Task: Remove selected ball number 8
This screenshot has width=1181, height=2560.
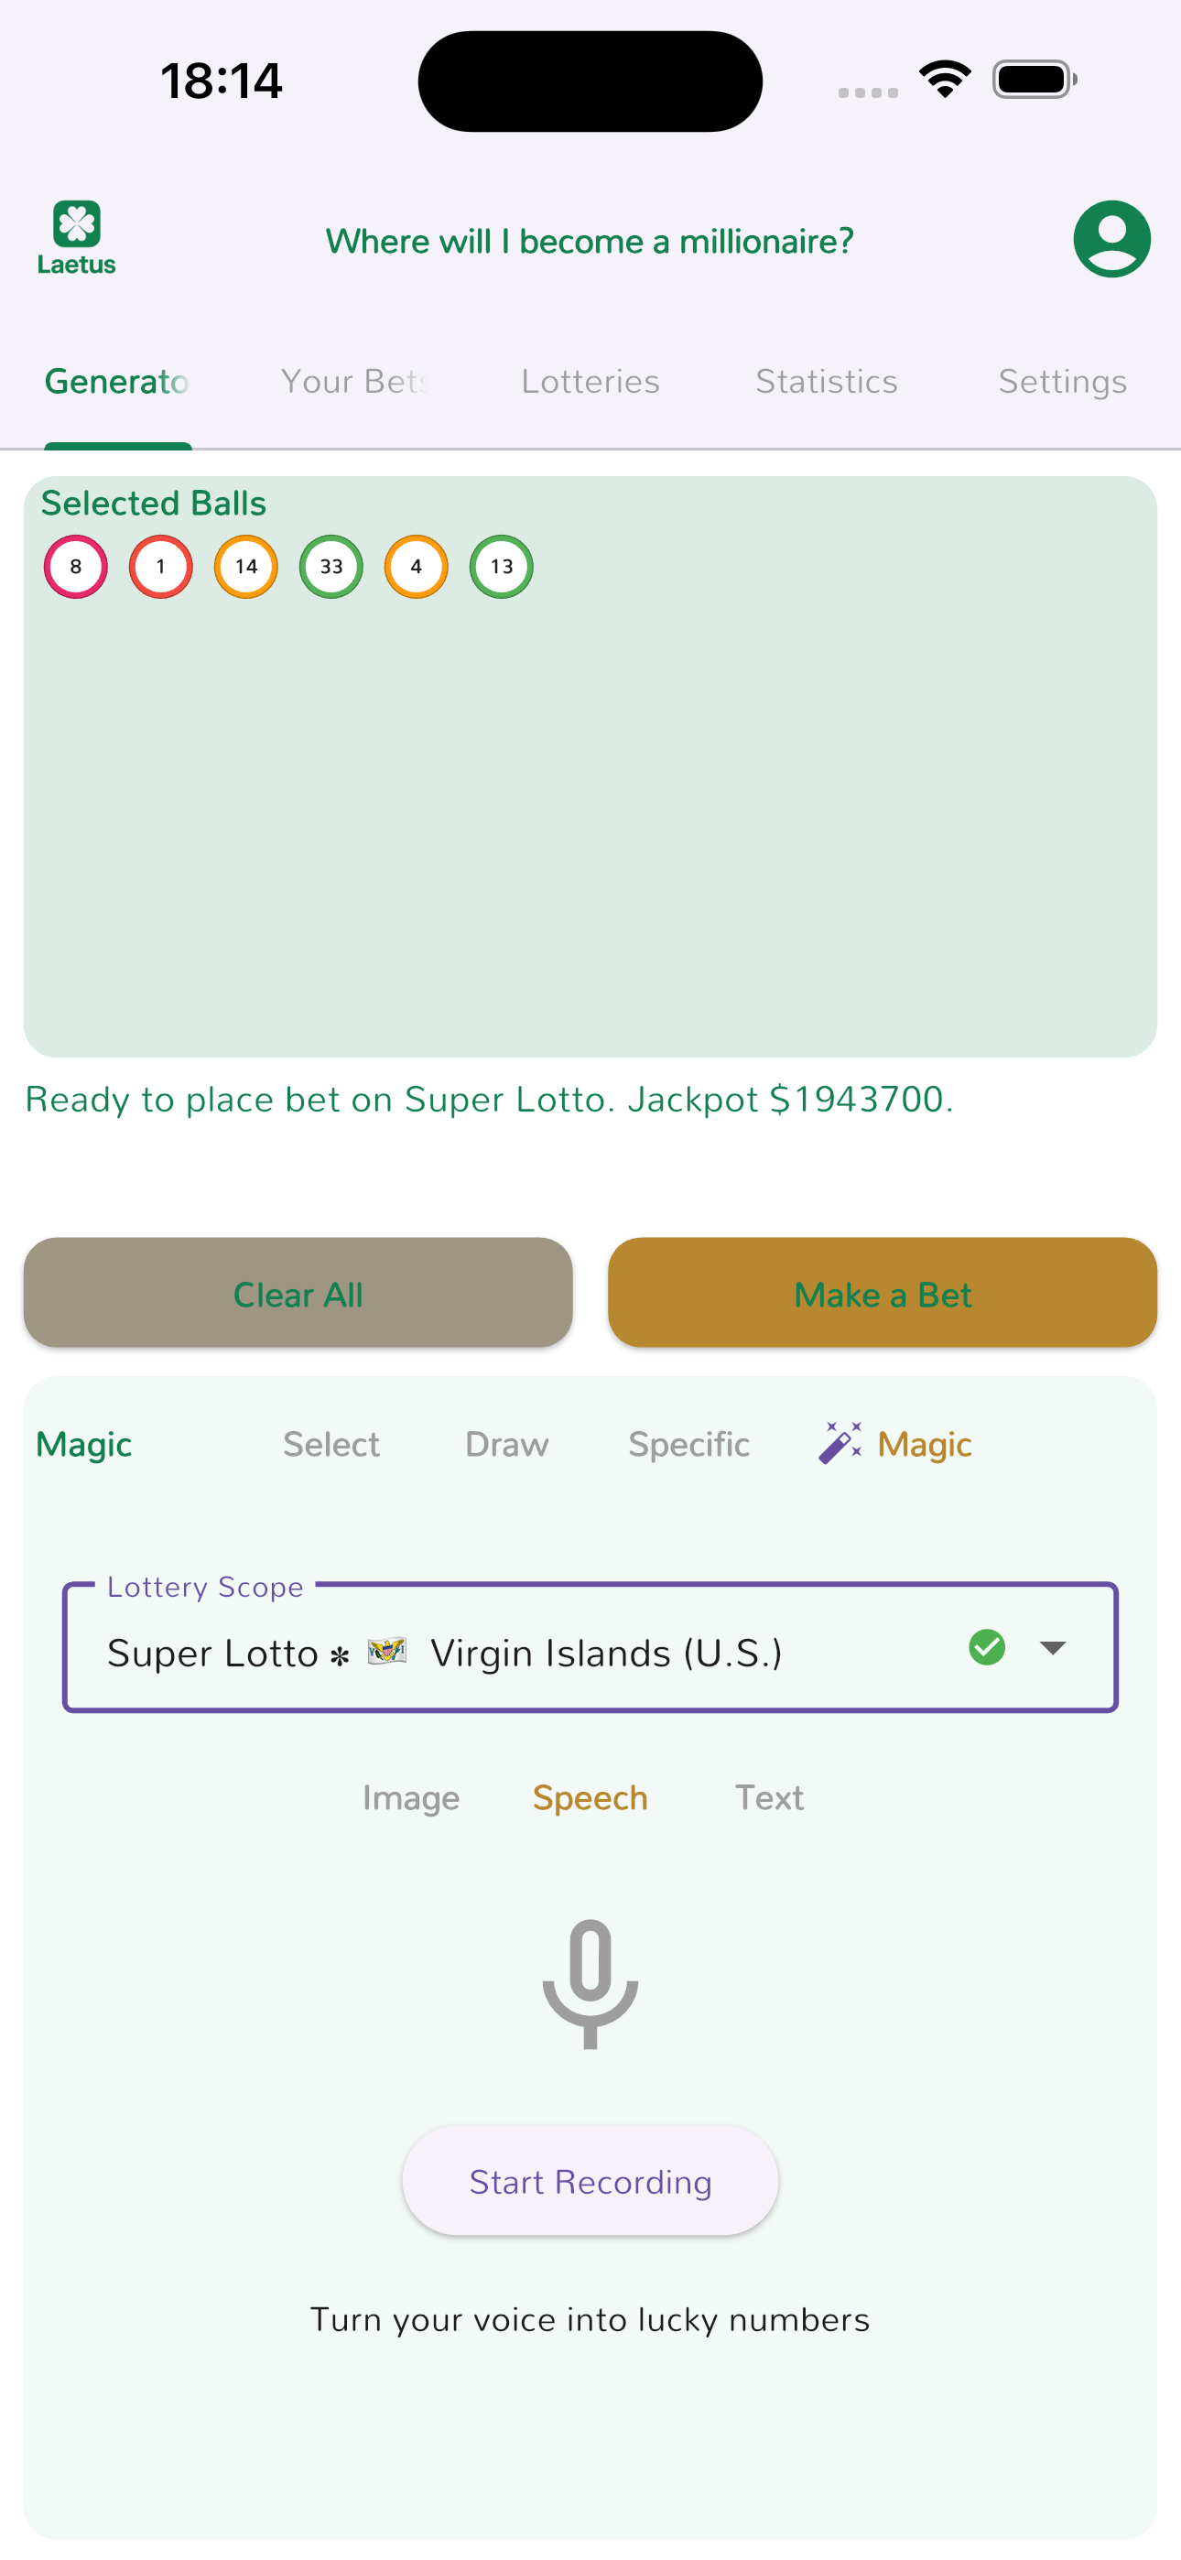Action: (x=76, y=567)
